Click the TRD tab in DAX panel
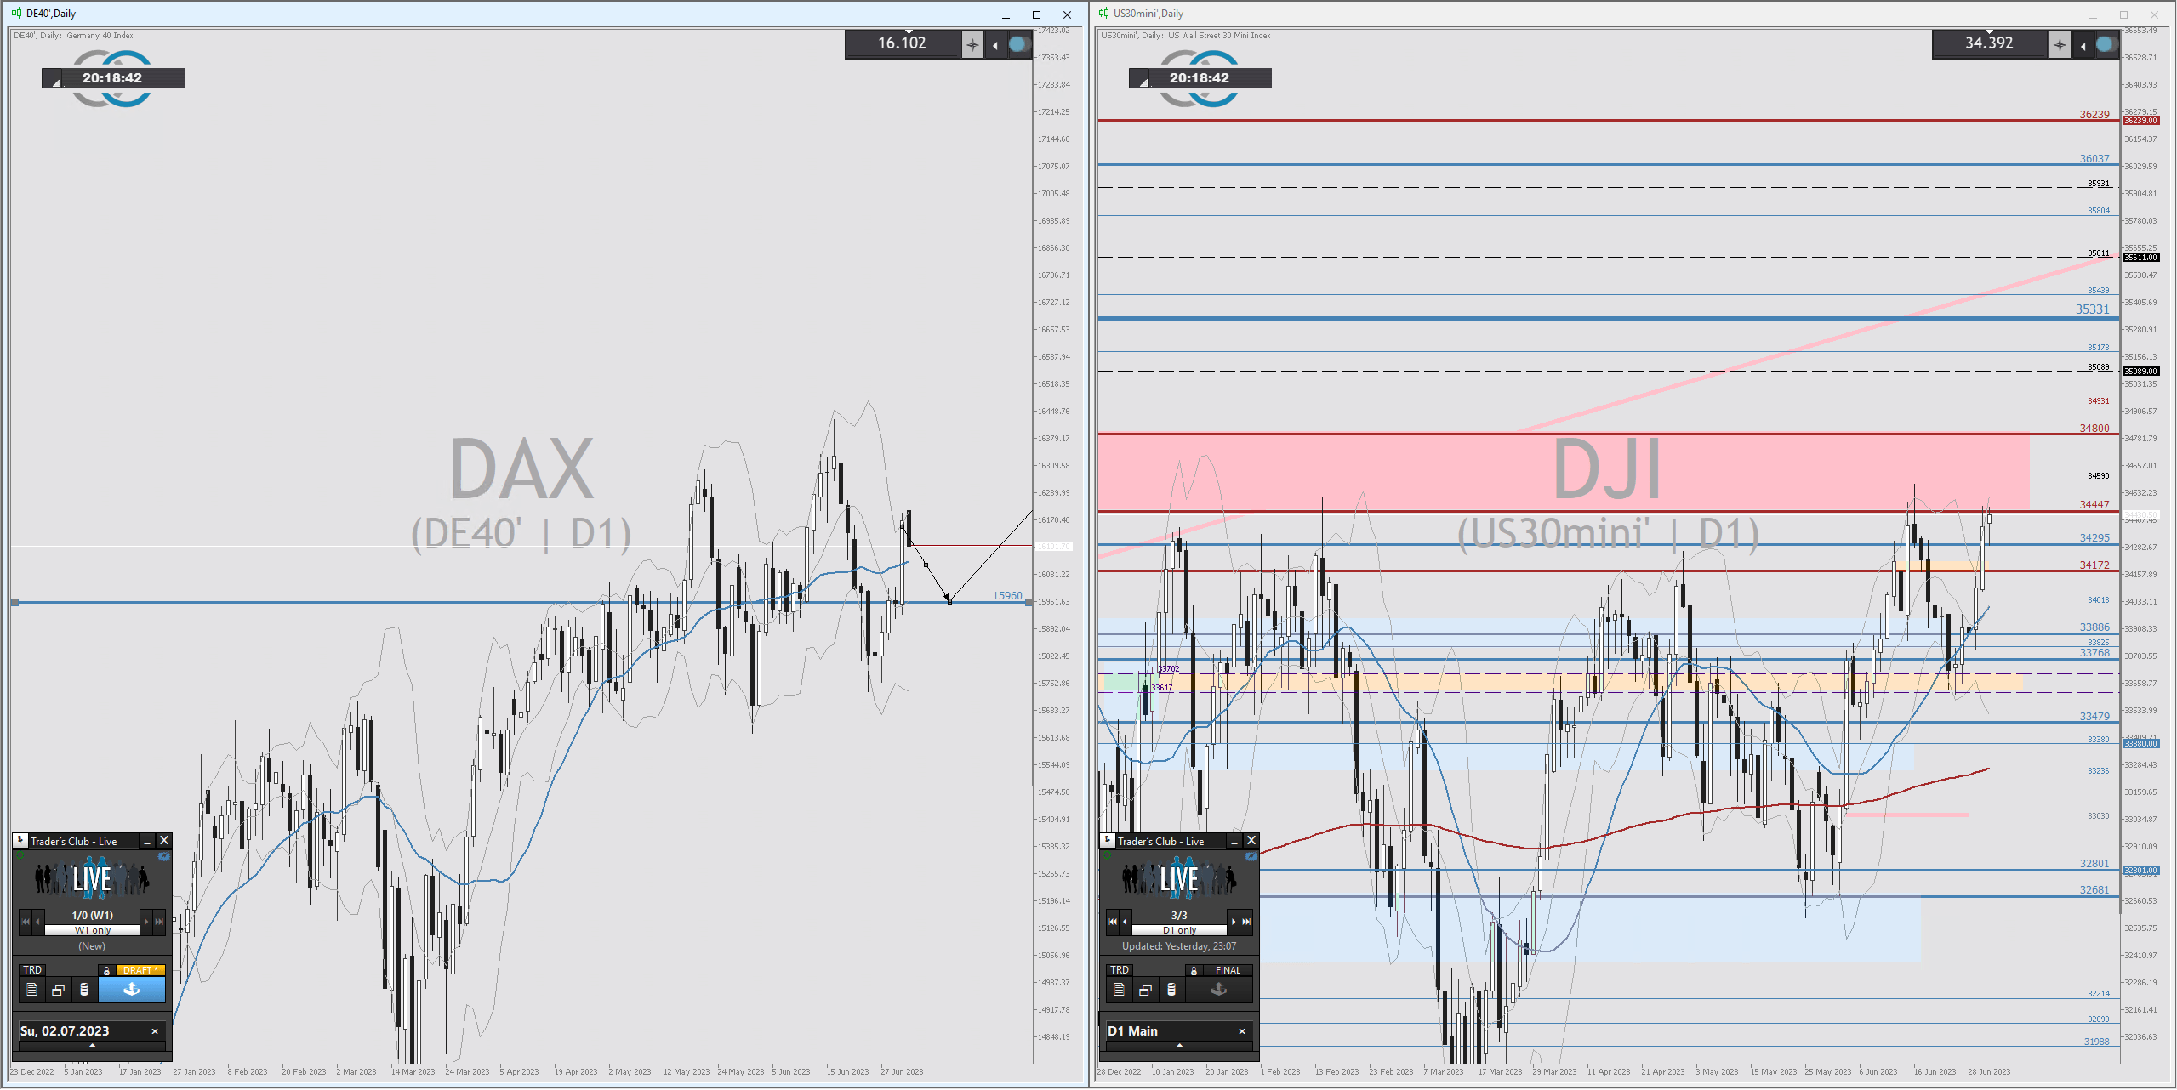The width and height of the screenshot is (2177, 1090). point(32,970)
